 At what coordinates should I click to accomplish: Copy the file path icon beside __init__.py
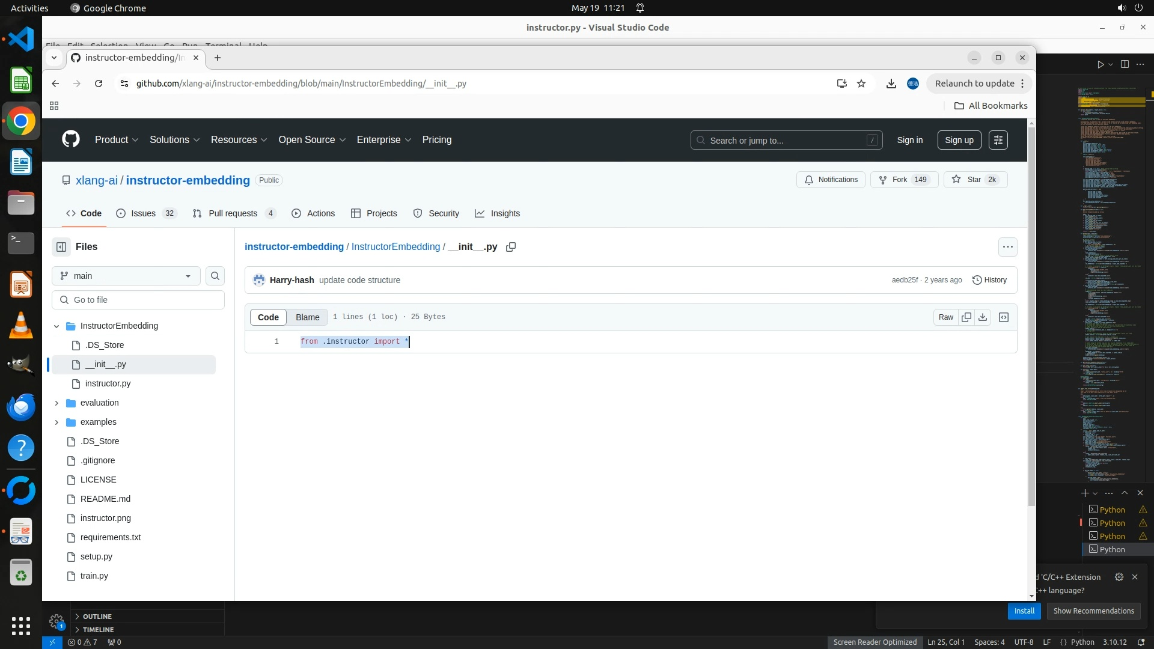511,247
